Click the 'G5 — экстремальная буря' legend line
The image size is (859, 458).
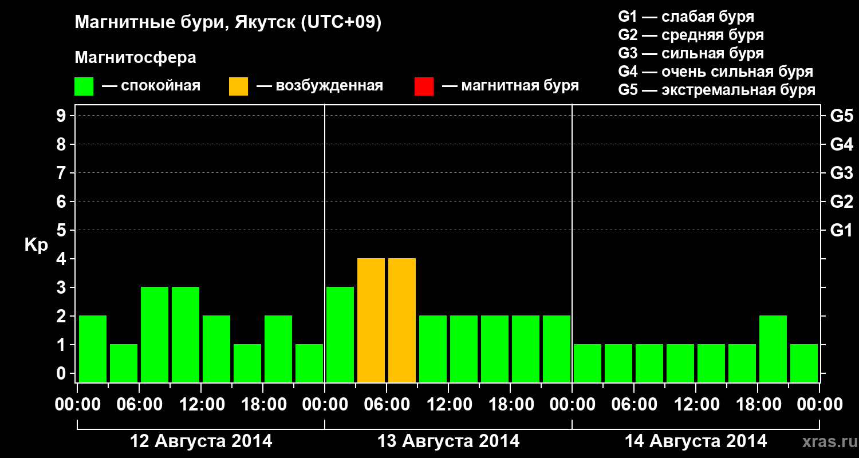[x=716, y=90]
